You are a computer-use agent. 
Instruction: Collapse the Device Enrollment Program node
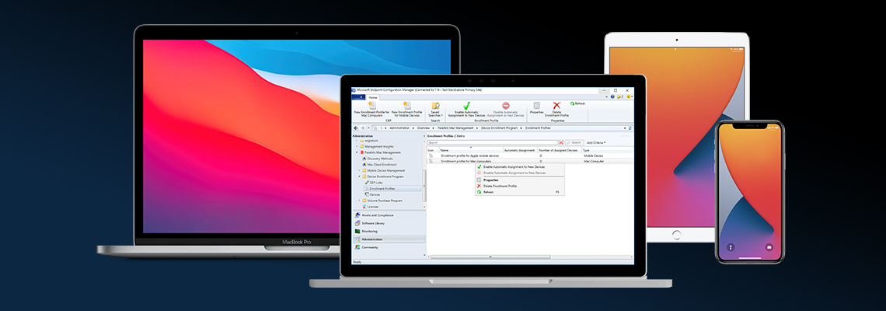tap(359, 176)
